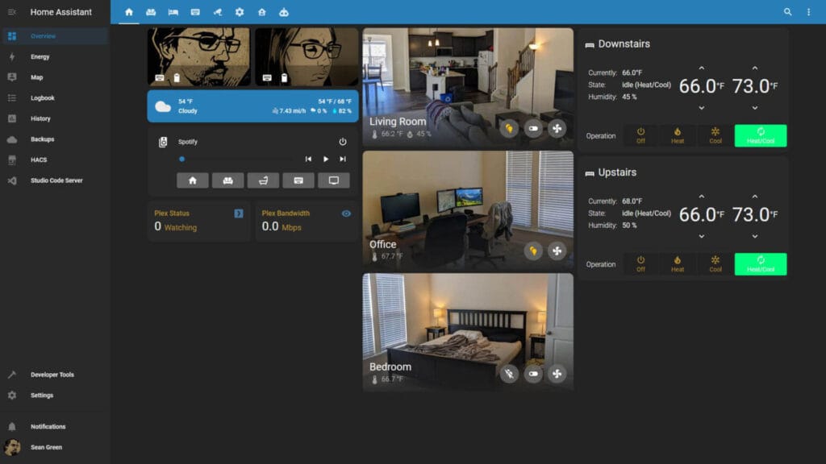
Task: Lower Downstairs high setpoint 73.0
Action: point(755,108)
